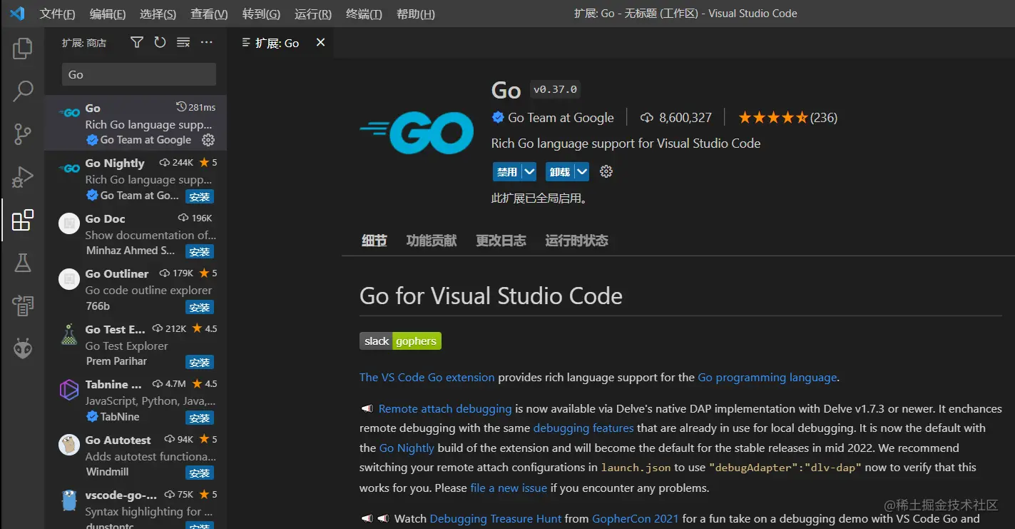The width and height of the screenshot is (1015, 529).
Task: Click the 卸载 button
Action: pos(560,171)
